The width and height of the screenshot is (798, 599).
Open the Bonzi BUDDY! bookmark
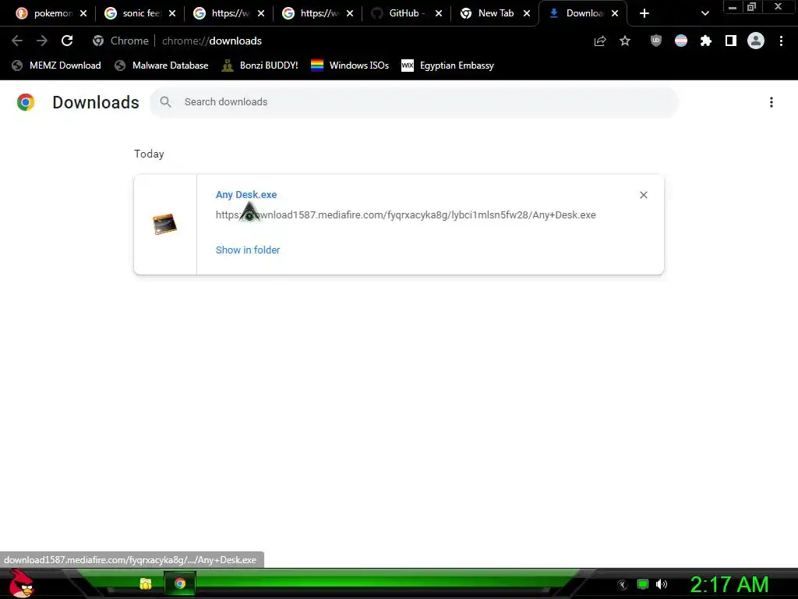point(260,66)
